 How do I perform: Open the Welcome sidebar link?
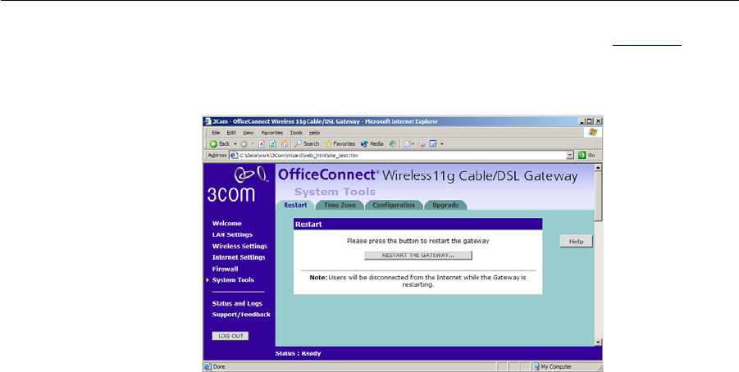(x=226, y=223)
